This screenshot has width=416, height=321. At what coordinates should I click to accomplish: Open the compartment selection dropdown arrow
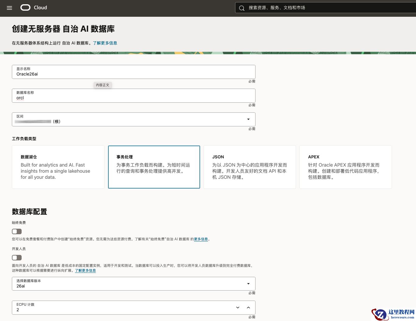[248, 119]
